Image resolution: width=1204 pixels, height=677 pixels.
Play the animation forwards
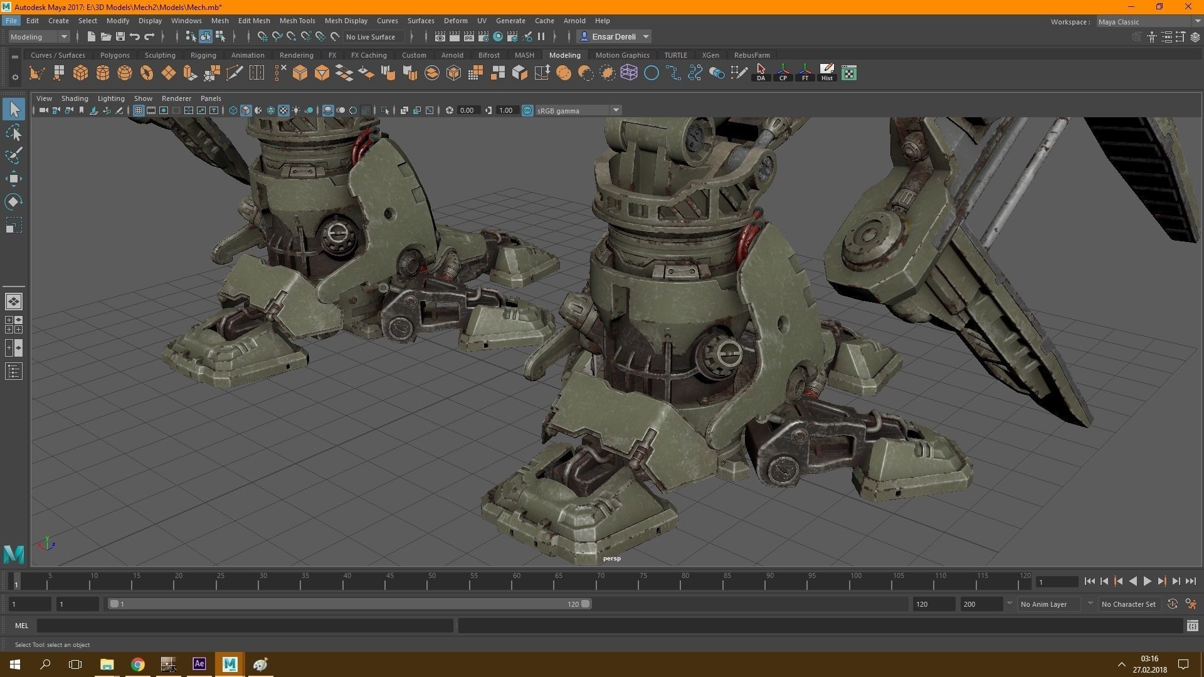click(1147, 582)
